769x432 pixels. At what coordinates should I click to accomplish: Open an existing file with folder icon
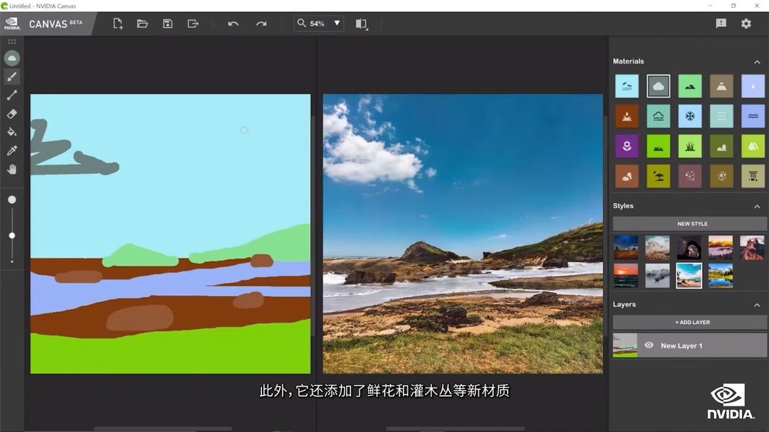[142, 23]
